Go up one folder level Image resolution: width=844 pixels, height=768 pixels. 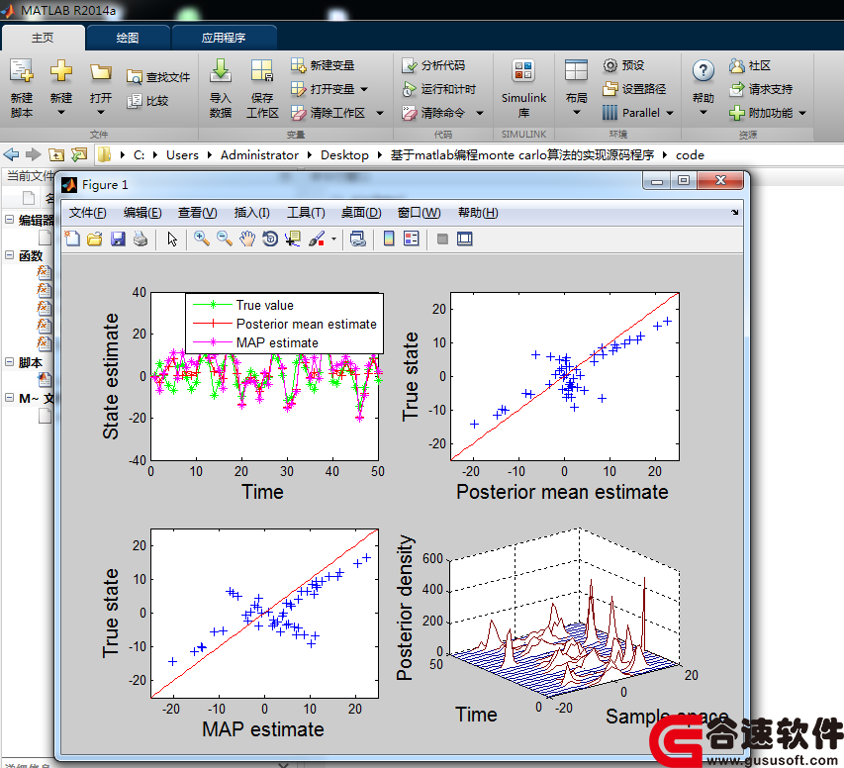click(56, 155)
